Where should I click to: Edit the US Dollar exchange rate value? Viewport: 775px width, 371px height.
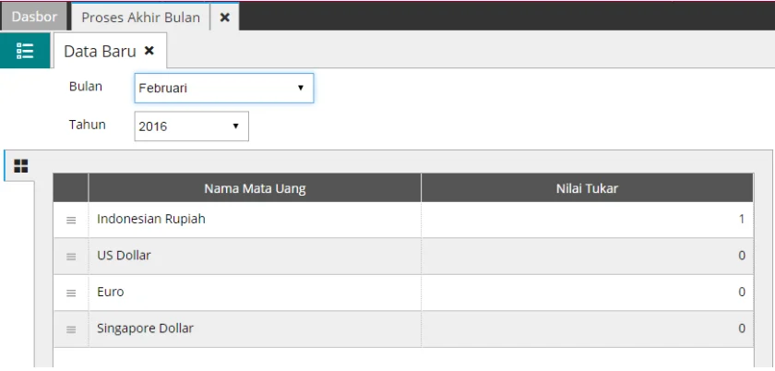coord(587,256)
